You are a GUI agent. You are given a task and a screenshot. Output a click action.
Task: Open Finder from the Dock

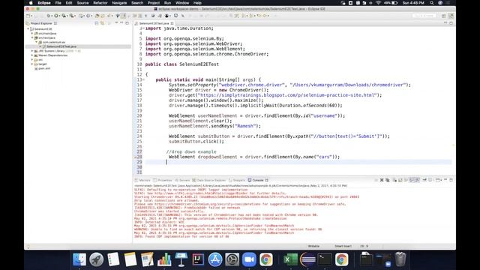[x=79, y=259]
